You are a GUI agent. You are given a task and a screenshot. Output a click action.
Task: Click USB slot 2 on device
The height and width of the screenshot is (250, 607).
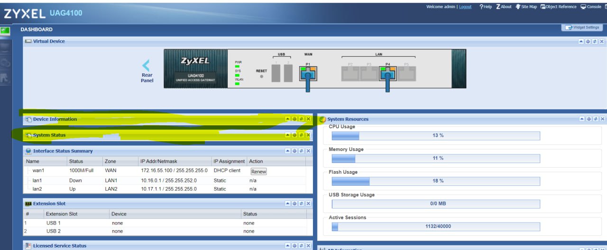288,73
